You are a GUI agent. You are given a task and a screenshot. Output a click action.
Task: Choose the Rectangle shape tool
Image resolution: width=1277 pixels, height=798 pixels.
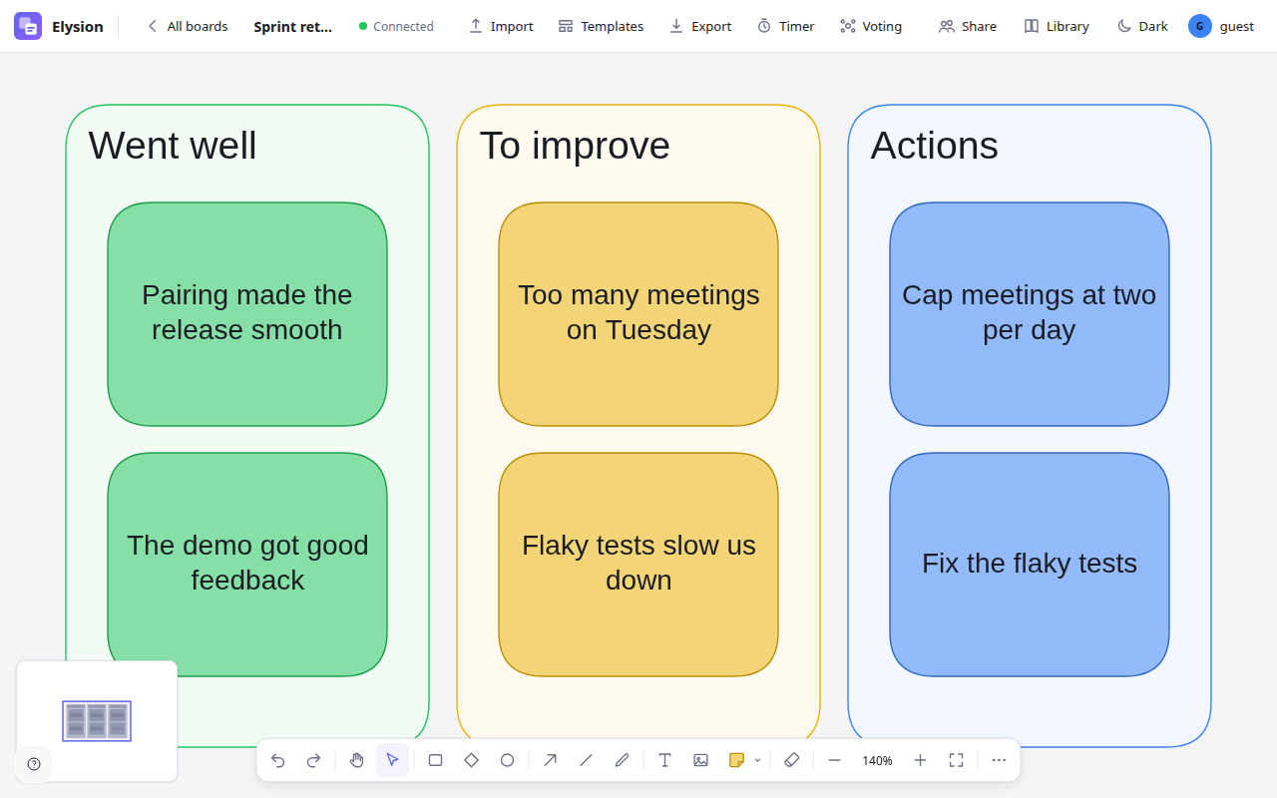[x=436, y=760]
